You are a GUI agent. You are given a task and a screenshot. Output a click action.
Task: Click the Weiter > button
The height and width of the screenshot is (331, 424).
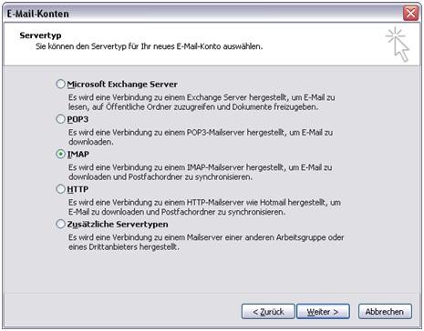point(323,312)
